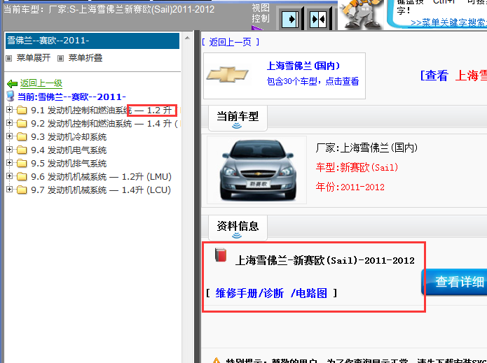
Task: Expand 9.2 发动机控制和燃油系统 1.4升 node
Action: pos(9,123)
